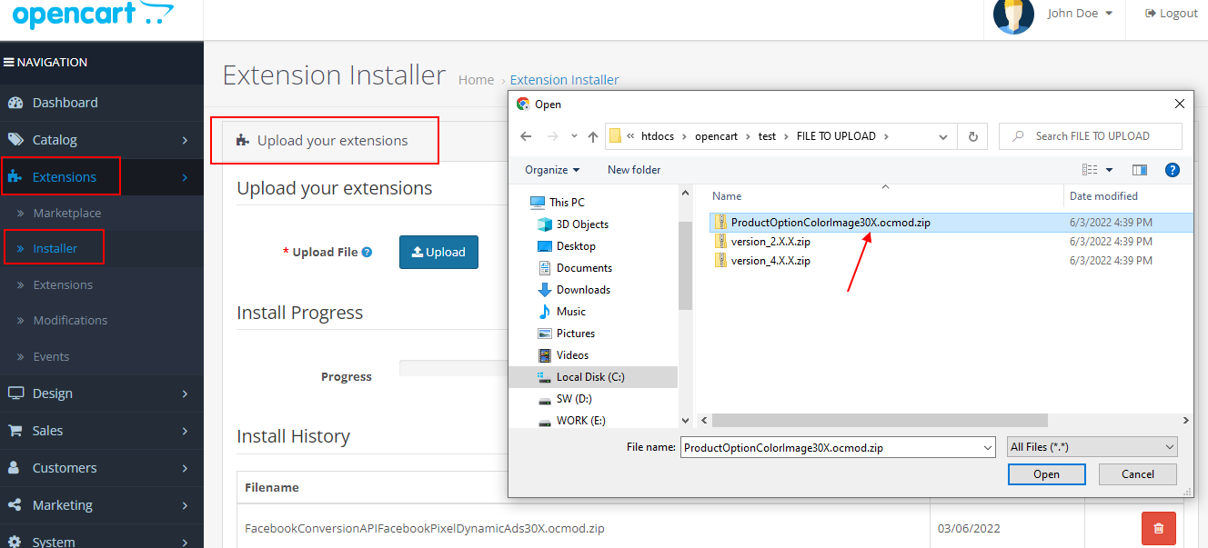Click the blue help icon in dialog
The image size is (1208, 548).
point(1173,170)
